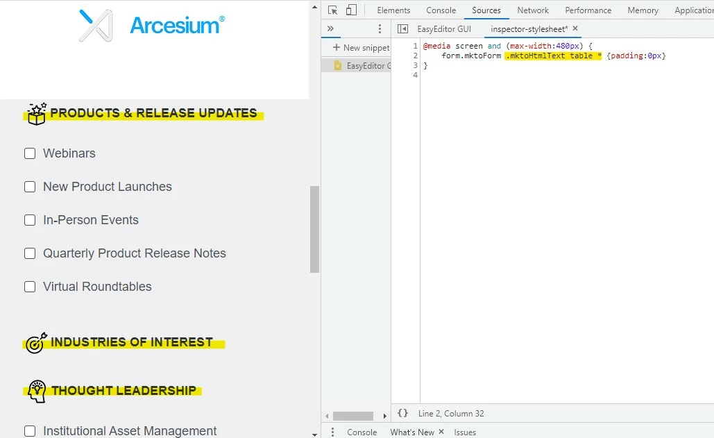The image size is (714, 438).
Task: Check the In-Person Events checkbox
Action: pos(30,220)
